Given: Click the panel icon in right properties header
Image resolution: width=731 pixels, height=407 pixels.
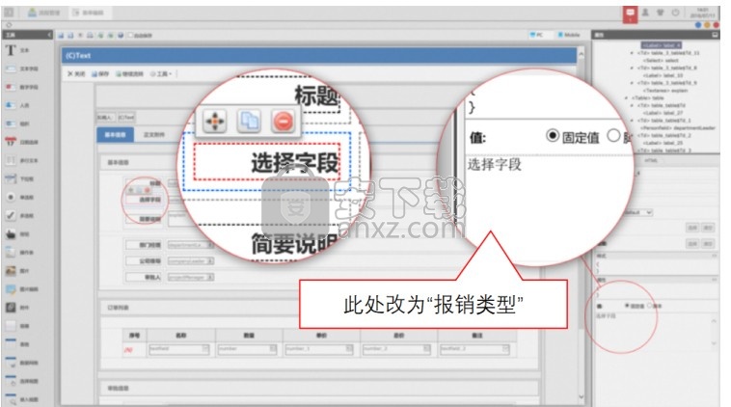Looking at the screenshot, I should pos(716,35).
